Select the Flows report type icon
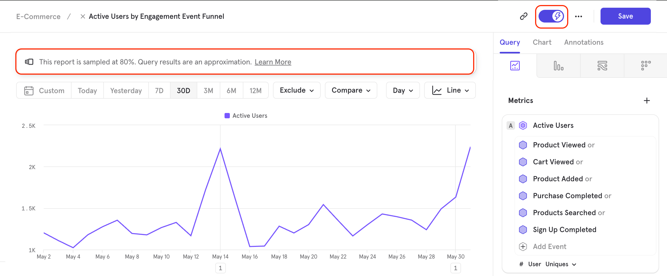The height and width of the screenshot is (276, 667). coord(602,66)
